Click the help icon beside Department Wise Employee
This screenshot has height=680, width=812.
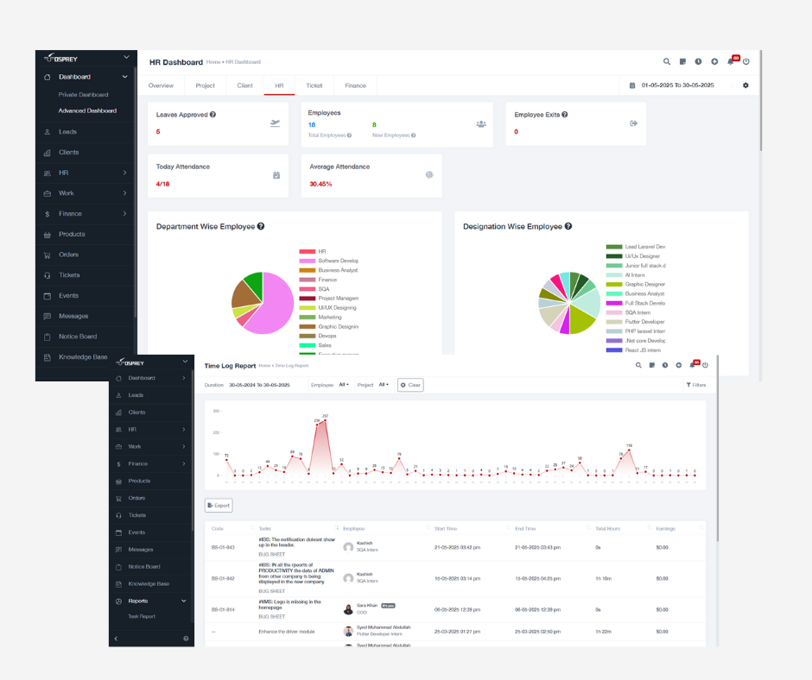pos(261,227)
